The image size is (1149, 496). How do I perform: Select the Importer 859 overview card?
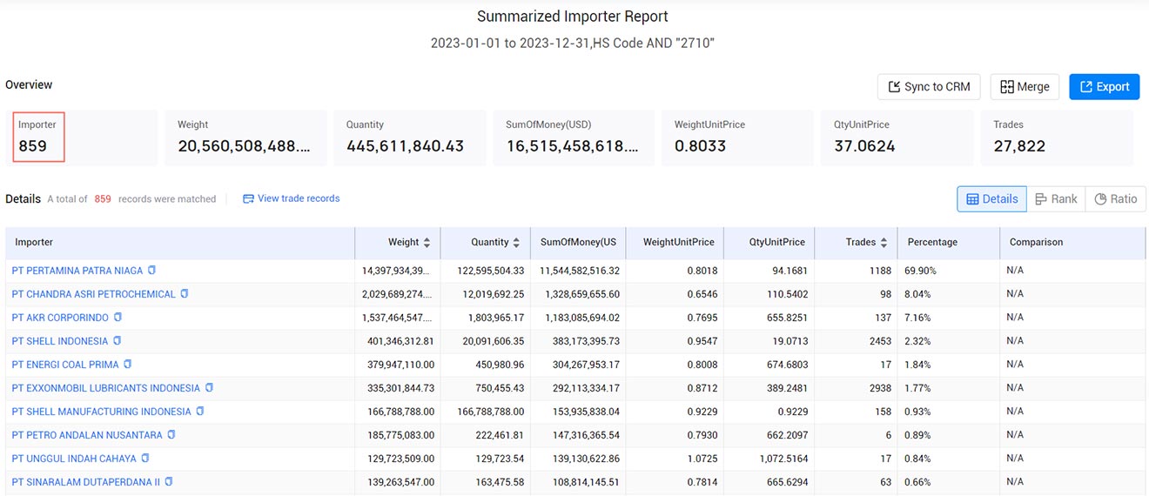83,137
